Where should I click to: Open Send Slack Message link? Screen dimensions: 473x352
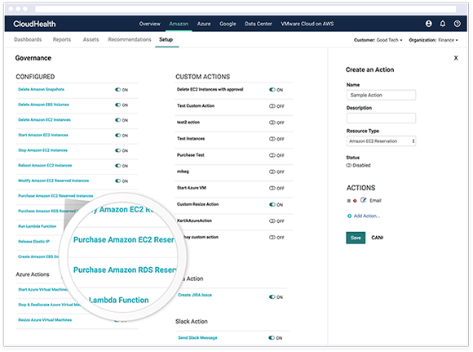pos(197,338)
